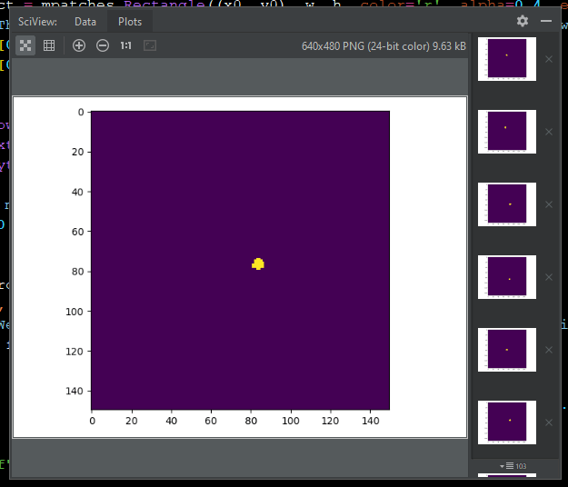The image size is (568, 487).
Task: Switch to the Data tab in SciView
Action: tap(85, 22)
